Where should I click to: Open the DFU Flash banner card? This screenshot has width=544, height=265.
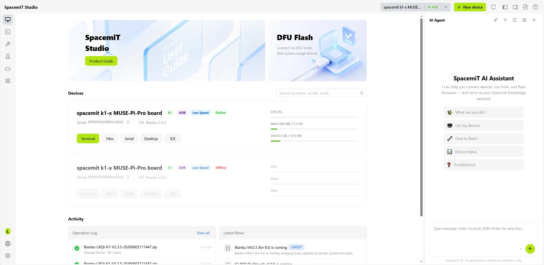pyautogui.click(x=318, y=50)
